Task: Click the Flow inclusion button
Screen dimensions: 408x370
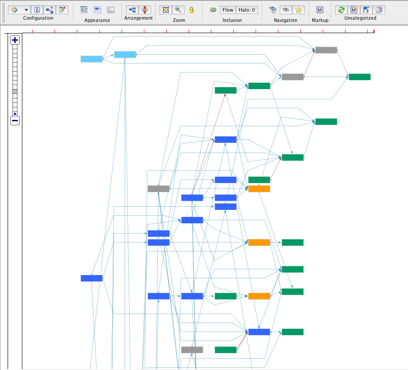Action: pyautogui.click(x=228, y=10)
